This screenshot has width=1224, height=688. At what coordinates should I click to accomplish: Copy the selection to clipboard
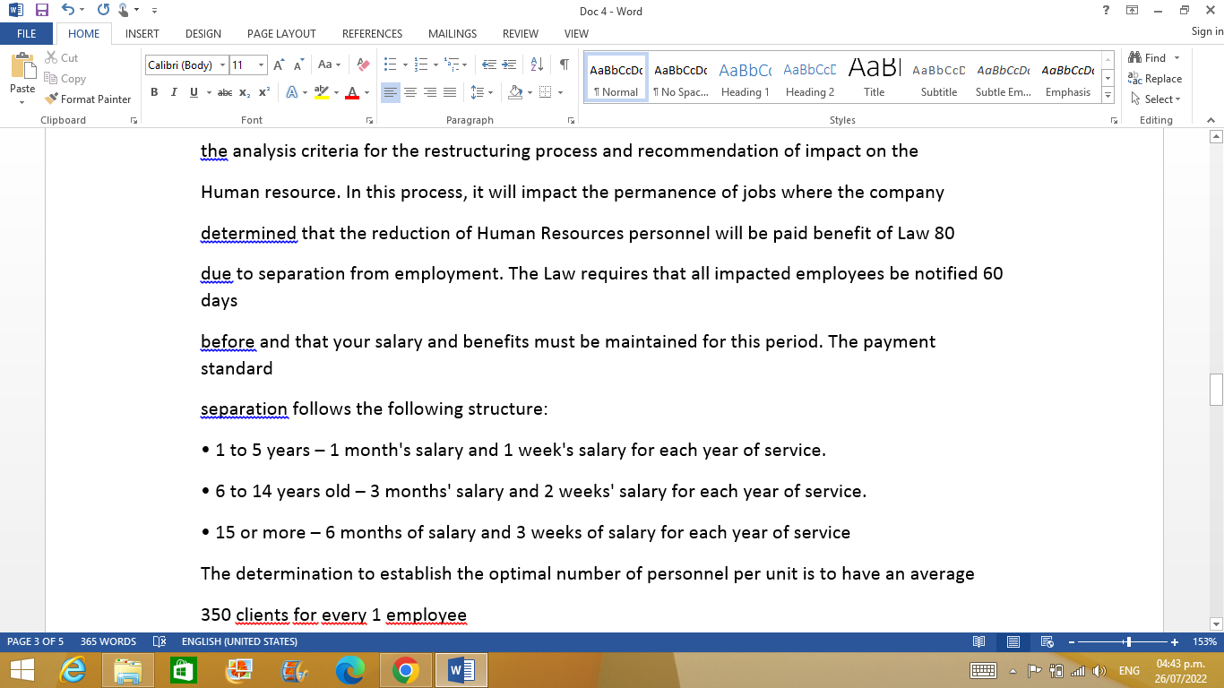coord(65,79)
